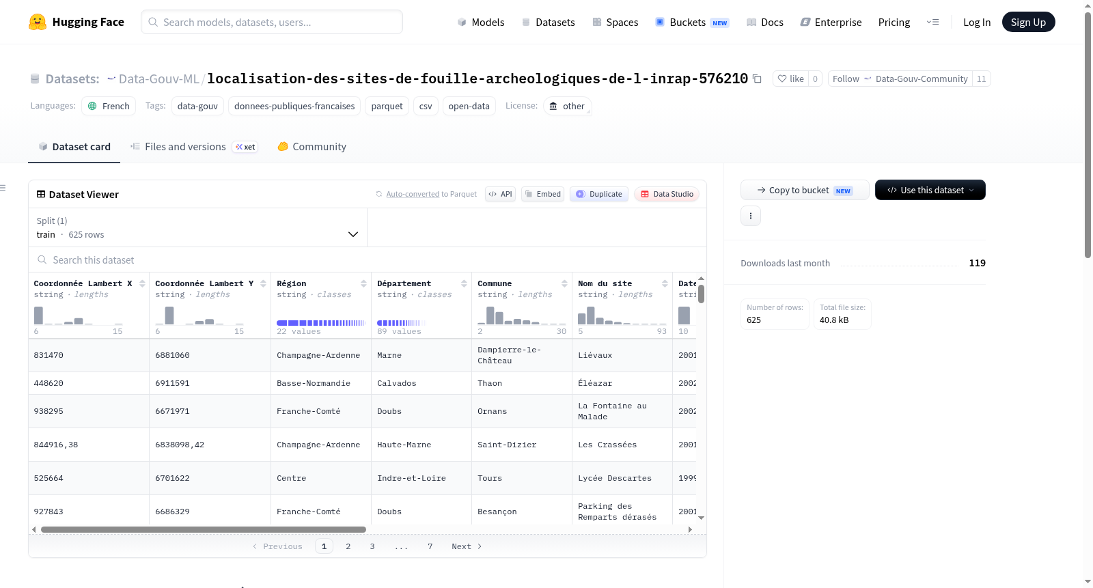The width and height of the screenshot is (1093, 588).
Task: Open the navigation overflow menu icon
Action: pyautogui.click(x=932, y=22)
